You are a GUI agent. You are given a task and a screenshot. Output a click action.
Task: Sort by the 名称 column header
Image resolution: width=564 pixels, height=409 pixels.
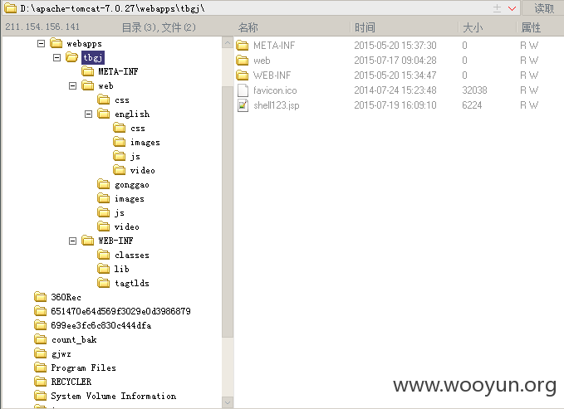[x=248, y=27]
